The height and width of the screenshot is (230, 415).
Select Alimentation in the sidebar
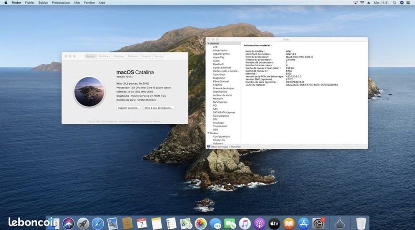tap(220, 50)
